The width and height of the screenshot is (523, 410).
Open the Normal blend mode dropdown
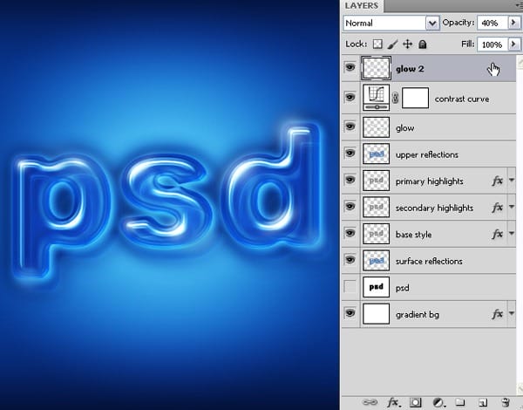point(391,23)
